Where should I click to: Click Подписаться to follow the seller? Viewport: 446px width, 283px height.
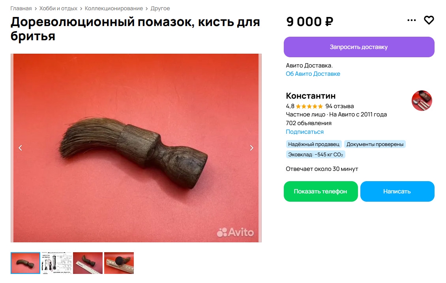(305, 132)
